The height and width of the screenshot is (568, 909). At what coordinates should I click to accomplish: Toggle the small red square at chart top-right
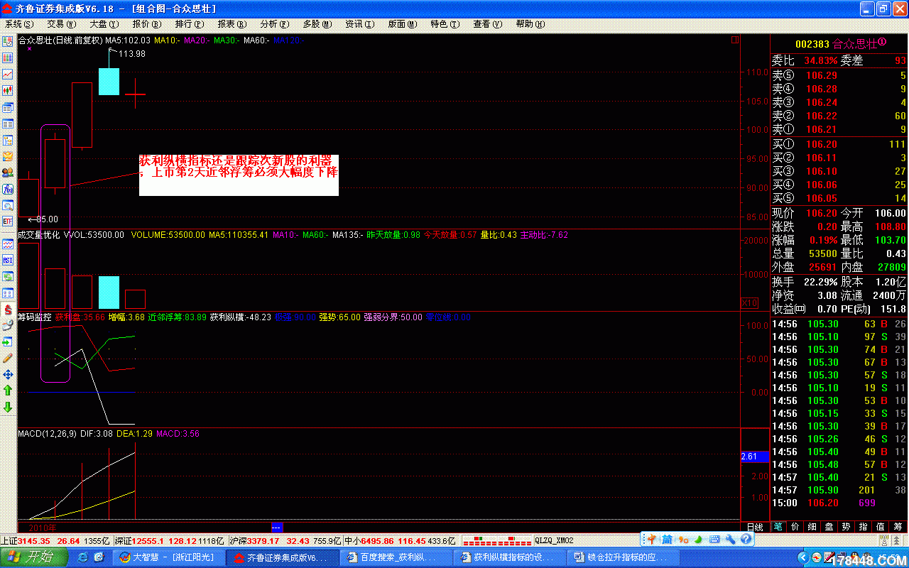734,40
